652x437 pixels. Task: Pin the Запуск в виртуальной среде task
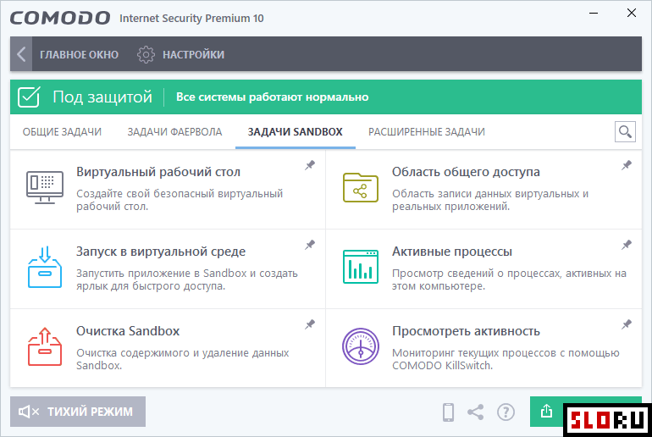(310, 245)
